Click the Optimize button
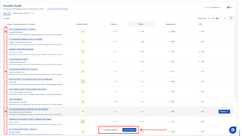Screen dimensions: 242x136 [224, 112]
